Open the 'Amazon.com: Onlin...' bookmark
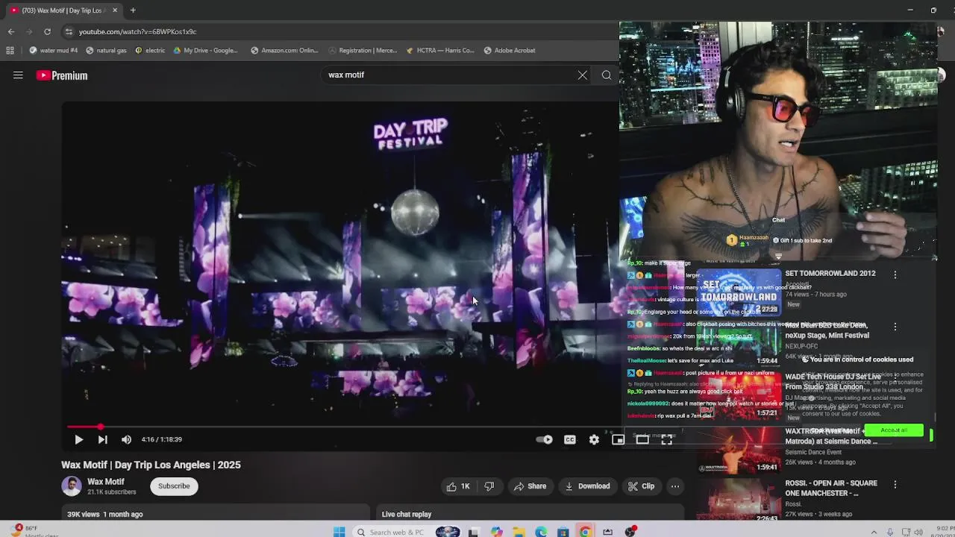 [x=284, y=51]
